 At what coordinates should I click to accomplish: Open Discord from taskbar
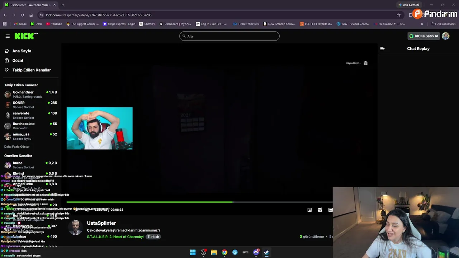pyautogui.click(x=256, y=252)
